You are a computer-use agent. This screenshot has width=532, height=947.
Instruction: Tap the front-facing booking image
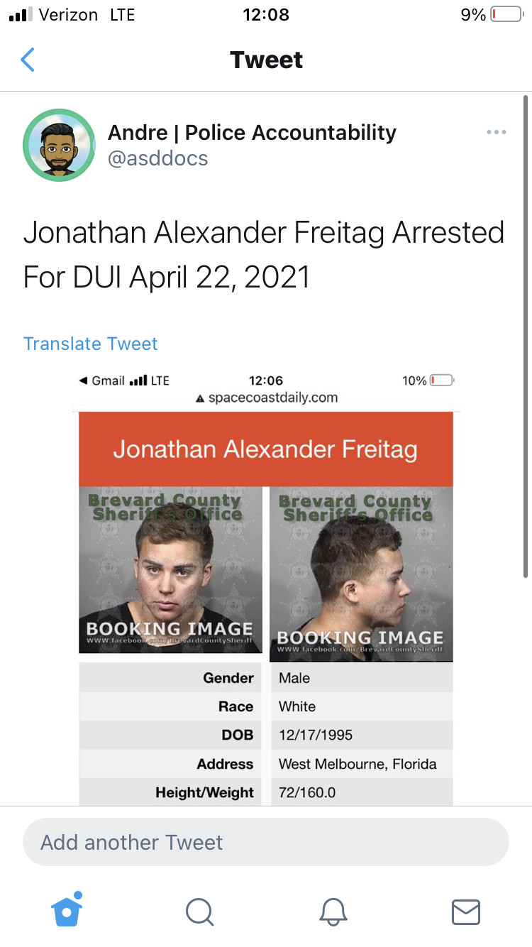tap(170, 569)
